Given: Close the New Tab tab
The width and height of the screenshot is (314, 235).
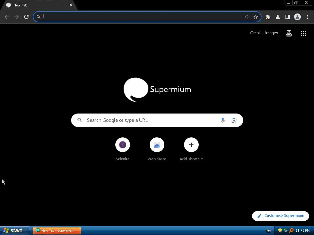Looking at the screenshot, I should 71,5.
